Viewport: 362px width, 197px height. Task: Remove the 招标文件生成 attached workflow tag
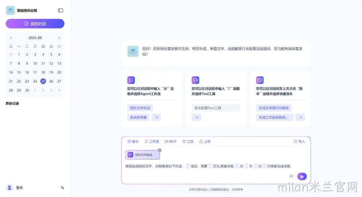(160, 150)
